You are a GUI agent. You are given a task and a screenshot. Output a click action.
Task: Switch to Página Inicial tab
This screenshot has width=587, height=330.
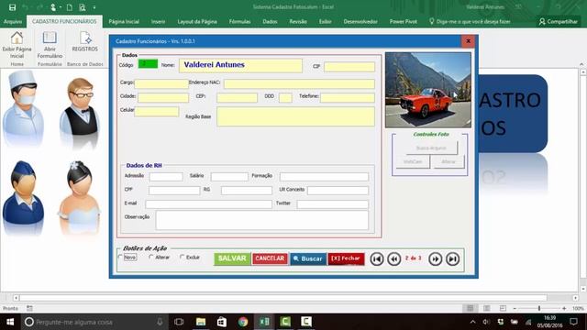click(x=124, y=22)
